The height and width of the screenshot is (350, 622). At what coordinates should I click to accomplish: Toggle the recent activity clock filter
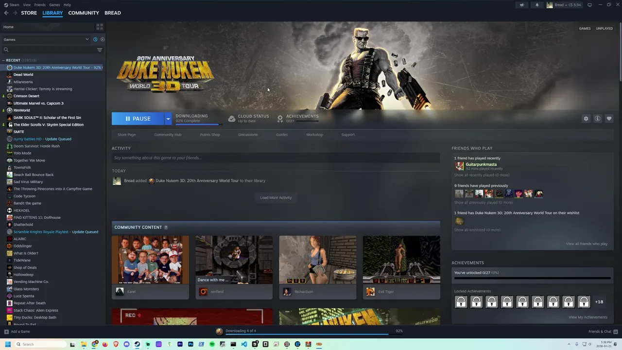point(95,39)
